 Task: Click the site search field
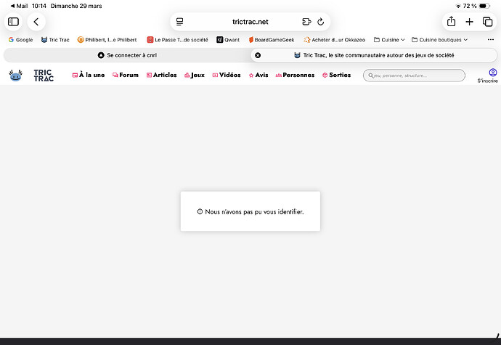[414, 75]
